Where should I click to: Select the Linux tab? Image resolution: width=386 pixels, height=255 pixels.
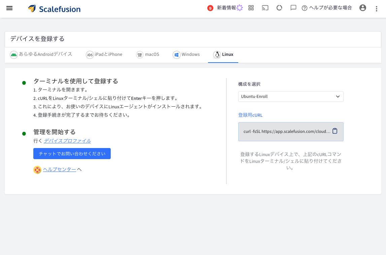click(x=223, y=54)
